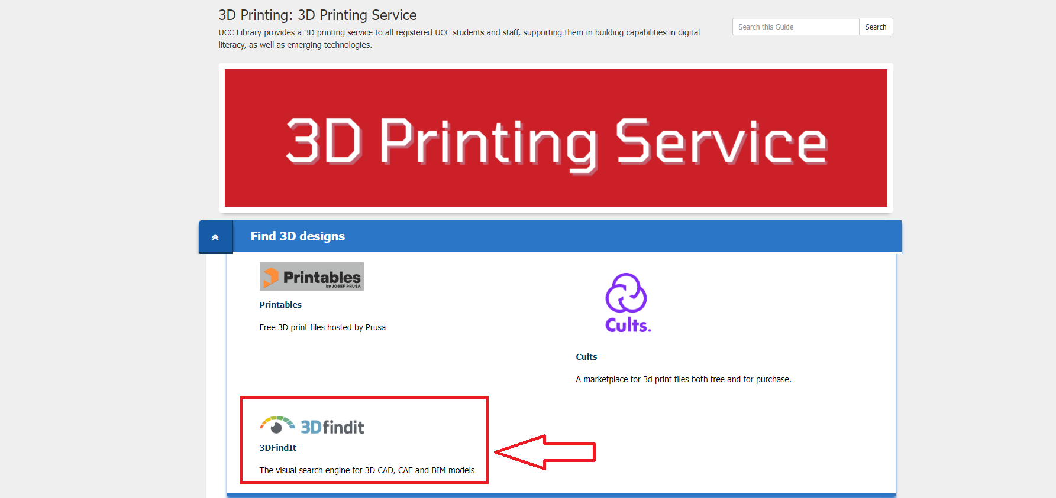Click the orange Prusa icon in Printables logo

click(271, 276)
